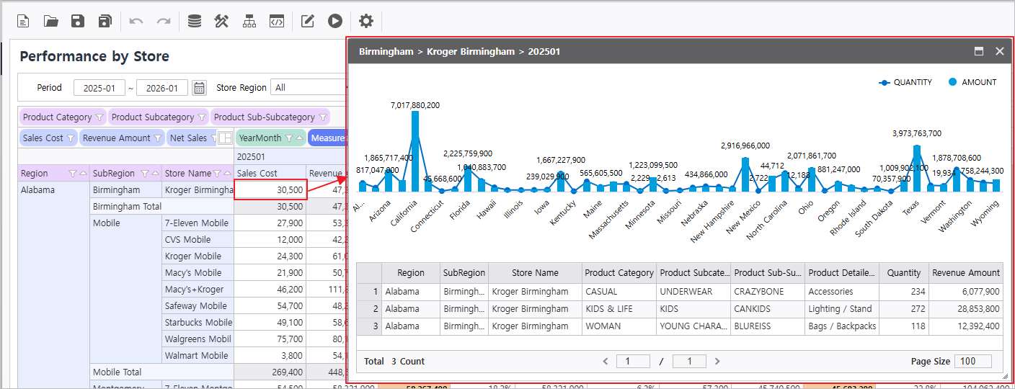The image size is (1015, 389).
Task: Click the Product Category column header in the detail grid
Action: 619,273
